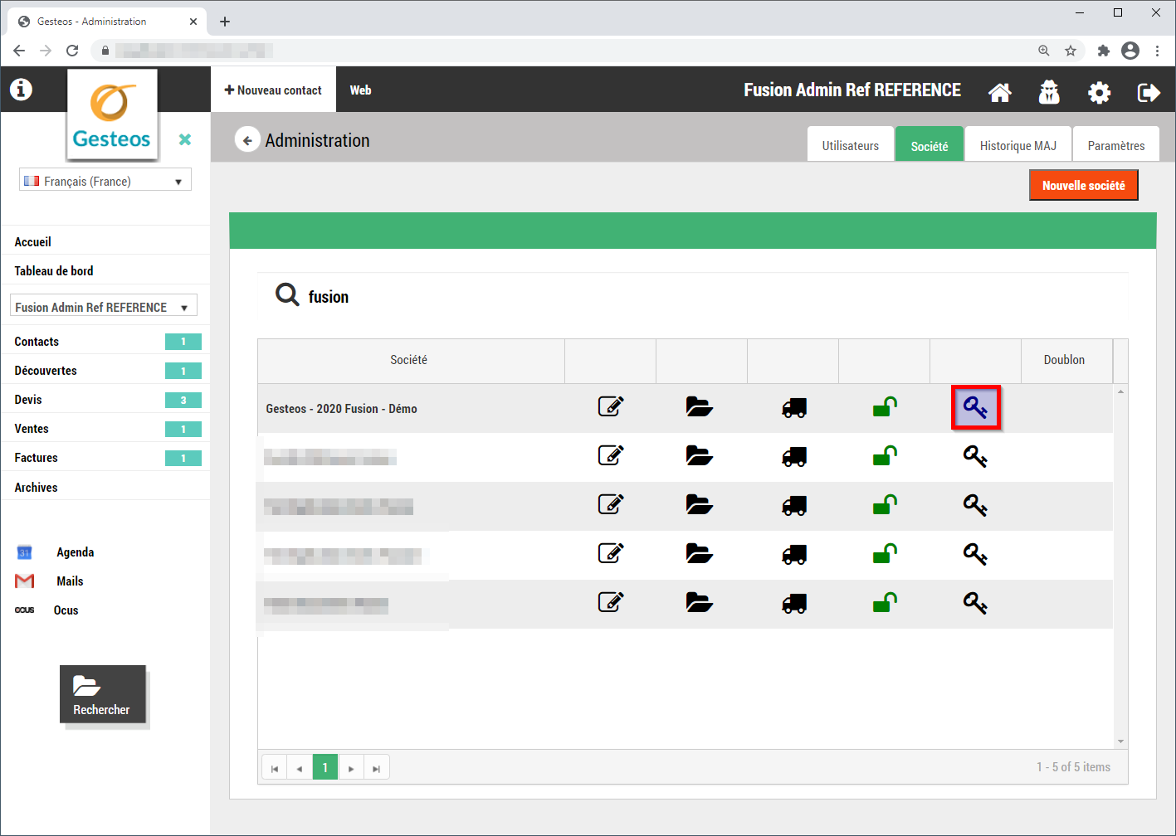Screen dimensions: 1176x836
Task: Click truck icon in first company row
Action: [x=794, y=408]
